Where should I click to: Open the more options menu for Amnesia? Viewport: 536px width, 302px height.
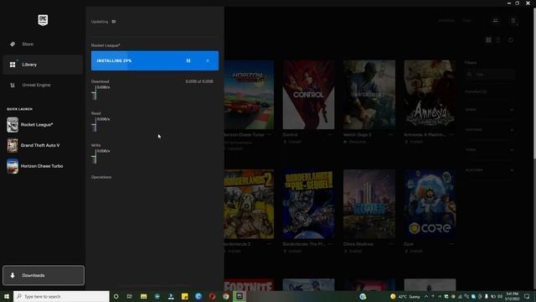[452, 135]
